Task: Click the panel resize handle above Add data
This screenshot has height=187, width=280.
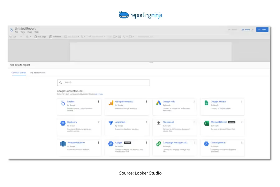Action: [x=151, y=62]
